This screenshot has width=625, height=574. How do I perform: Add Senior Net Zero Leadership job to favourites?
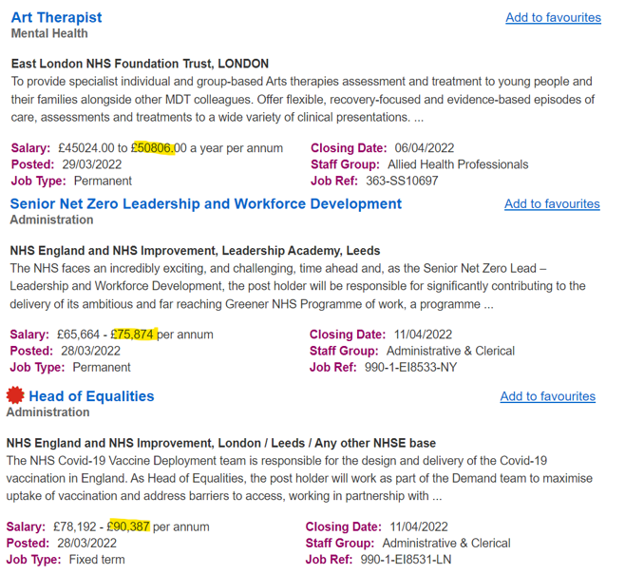[x=552, y=203]
